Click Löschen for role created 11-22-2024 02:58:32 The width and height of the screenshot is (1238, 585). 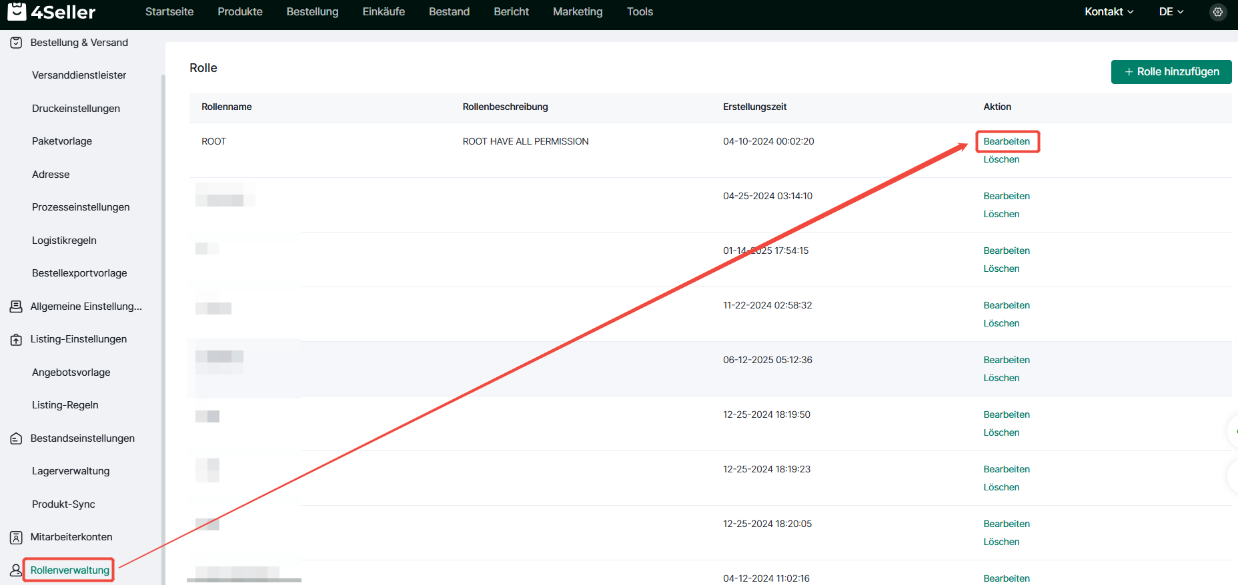[x=1001, y=323]
